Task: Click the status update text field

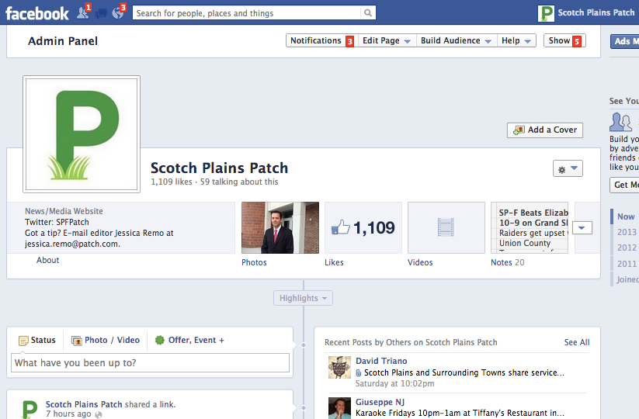Action: coord(150,363)
